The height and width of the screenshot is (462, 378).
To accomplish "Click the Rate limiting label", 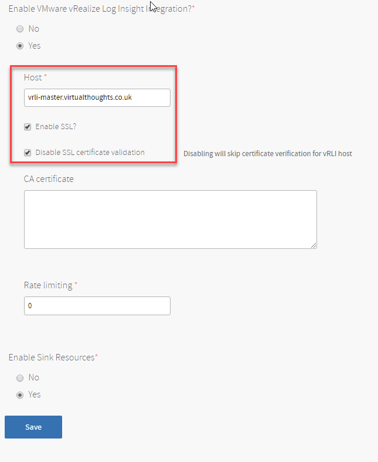I will (x=48, y=285).
